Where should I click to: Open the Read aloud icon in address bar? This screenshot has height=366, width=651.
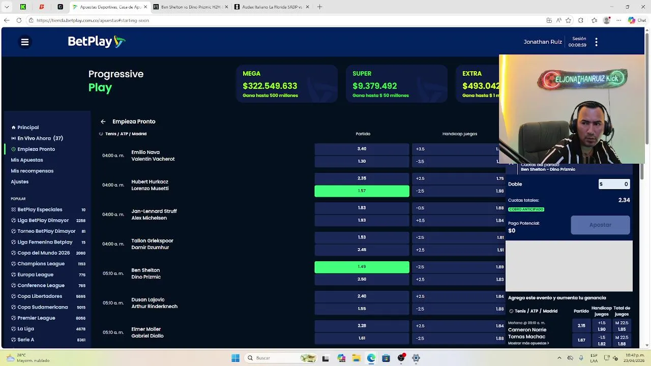point(558,20)
